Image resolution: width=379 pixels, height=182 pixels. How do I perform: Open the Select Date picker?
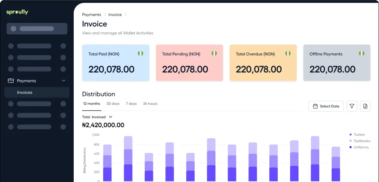coord(326,106)
